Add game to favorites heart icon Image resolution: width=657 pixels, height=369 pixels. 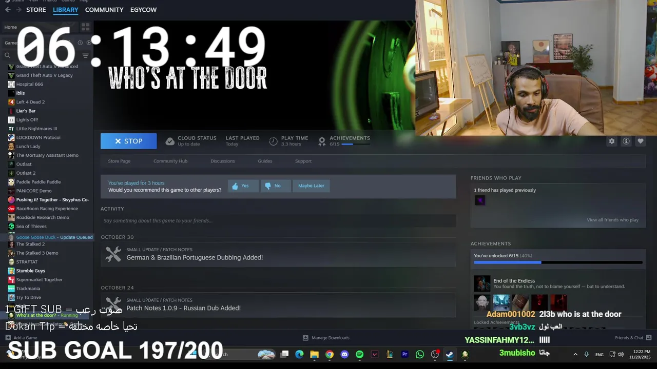coord(641,141)
